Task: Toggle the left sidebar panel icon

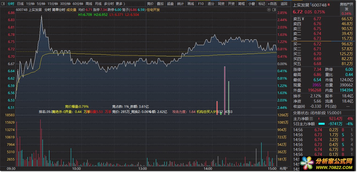Action: 3,4
